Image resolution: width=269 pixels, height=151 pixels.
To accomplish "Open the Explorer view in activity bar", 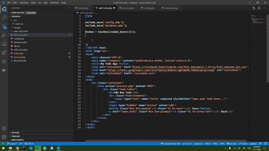I will click(x=4, y=9).
